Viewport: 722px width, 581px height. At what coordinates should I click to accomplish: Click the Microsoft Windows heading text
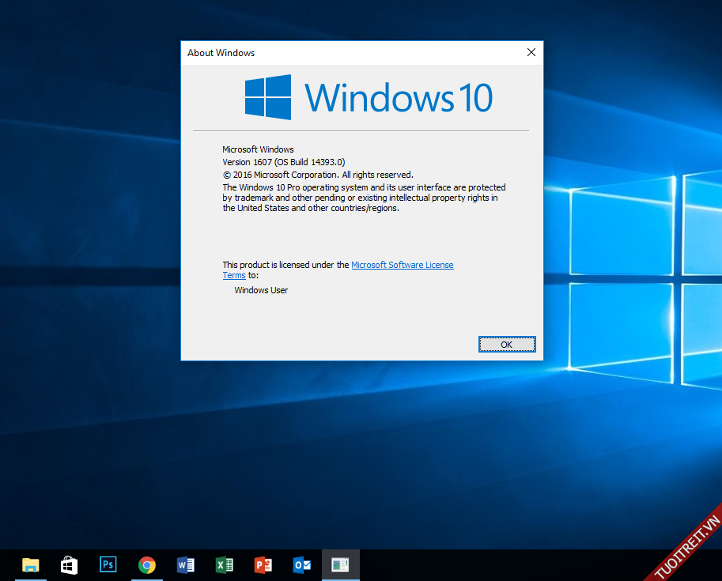(x=258, y=149)
